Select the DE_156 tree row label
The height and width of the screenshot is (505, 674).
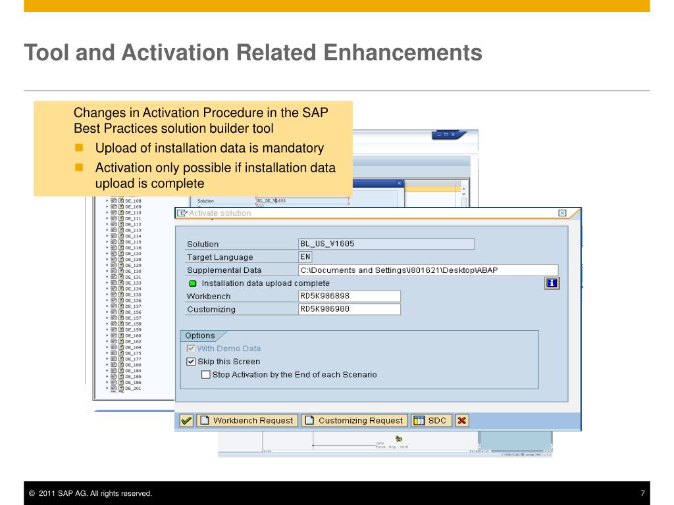point(133,312)
